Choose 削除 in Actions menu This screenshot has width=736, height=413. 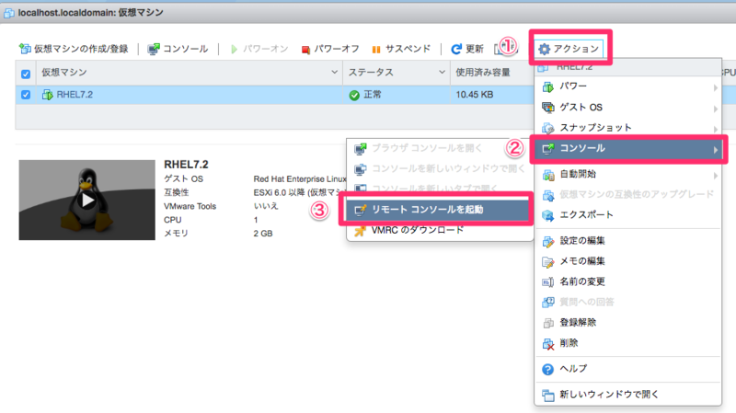[x=627, y=343]
